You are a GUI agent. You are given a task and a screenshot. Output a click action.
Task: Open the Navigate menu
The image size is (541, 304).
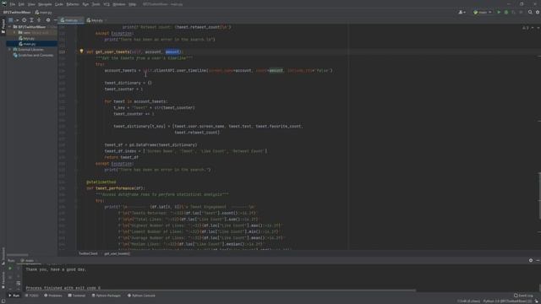click(x=45, y=4)
